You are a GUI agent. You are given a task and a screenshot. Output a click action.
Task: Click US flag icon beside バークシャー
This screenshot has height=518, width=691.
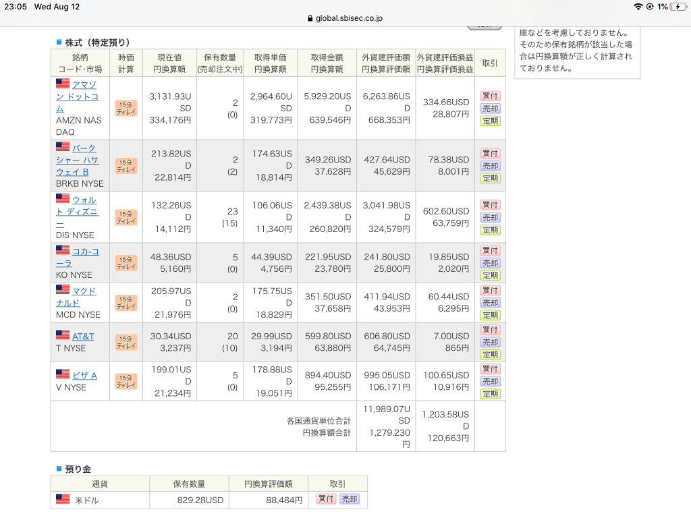tap(63, 146)
